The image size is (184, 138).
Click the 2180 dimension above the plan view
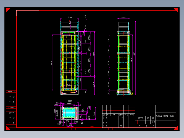tap(70, 101)
